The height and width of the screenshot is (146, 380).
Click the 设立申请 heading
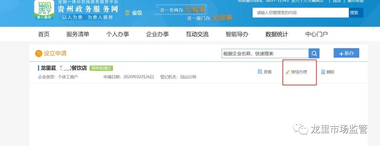(x=55, y=53)
